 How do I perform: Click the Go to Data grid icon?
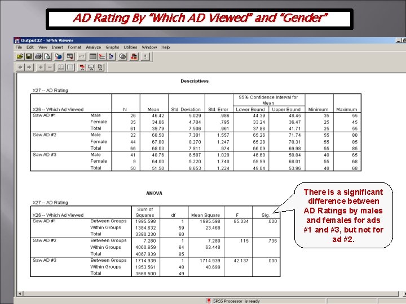[x=92, y=56]
